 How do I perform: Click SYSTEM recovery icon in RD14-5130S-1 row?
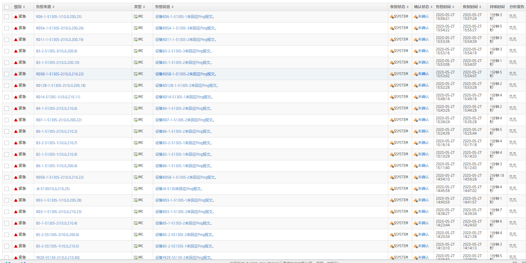click(x=392, y=97)
